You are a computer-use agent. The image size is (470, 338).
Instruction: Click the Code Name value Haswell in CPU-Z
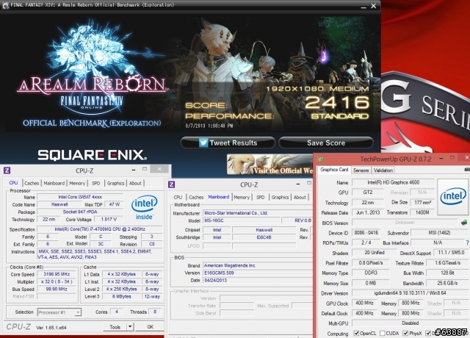(59, 204)
